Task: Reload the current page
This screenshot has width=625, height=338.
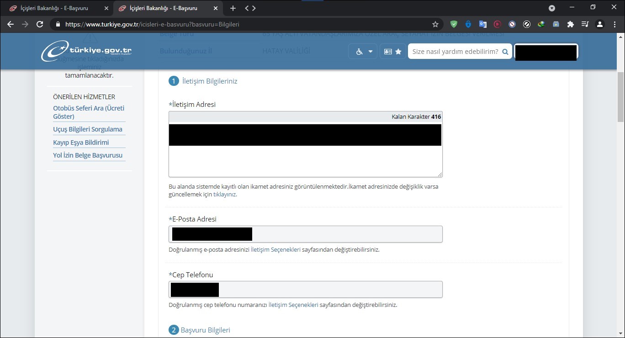Action: (40, 24)
